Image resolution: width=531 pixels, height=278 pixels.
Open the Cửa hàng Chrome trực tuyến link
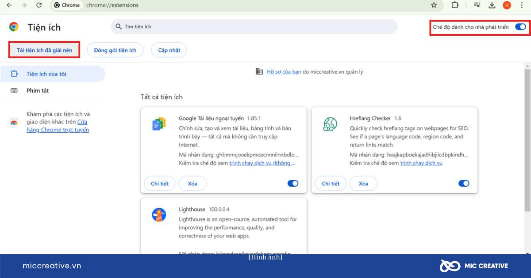pyautogui.click(x=58, y=126)
